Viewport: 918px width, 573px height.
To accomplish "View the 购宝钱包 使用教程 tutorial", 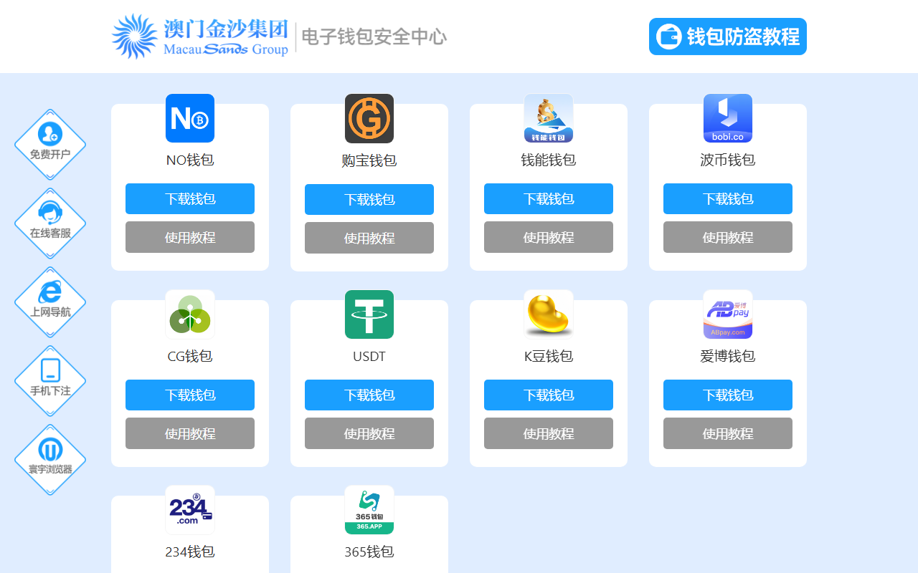I will coord(369,238).
